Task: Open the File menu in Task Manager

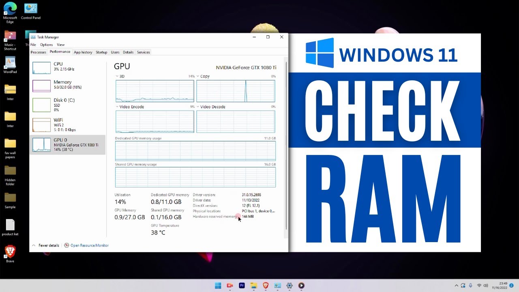Action: tap(33, 45)
